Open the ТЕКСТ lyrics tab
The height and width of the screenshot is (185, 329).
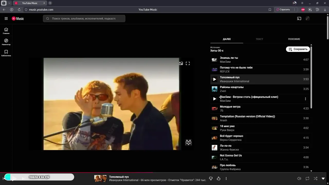tap(259, 39)
